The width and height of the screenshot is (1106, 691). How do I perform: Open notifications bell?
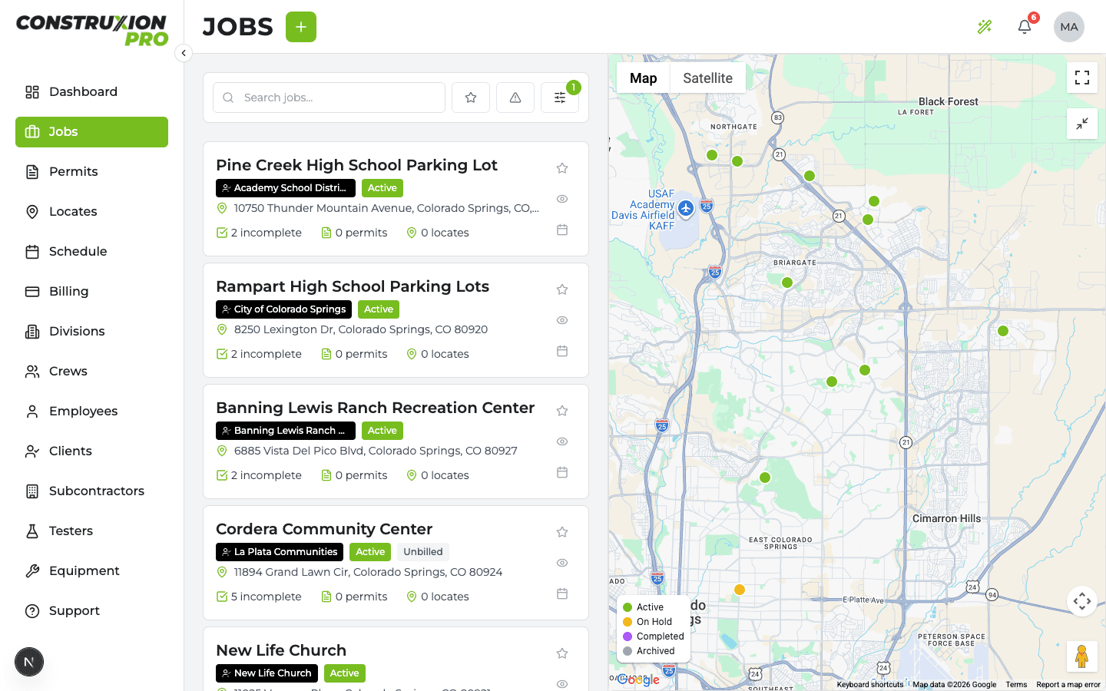tap(1025, 27)
